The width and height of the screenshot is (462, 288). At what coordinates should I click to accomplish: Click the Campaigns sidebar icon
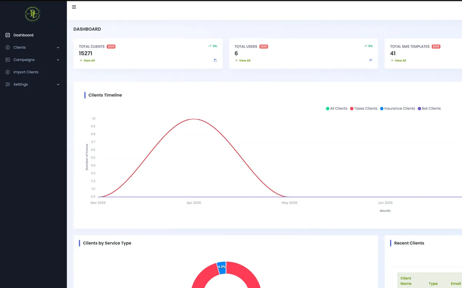[8, 60]
